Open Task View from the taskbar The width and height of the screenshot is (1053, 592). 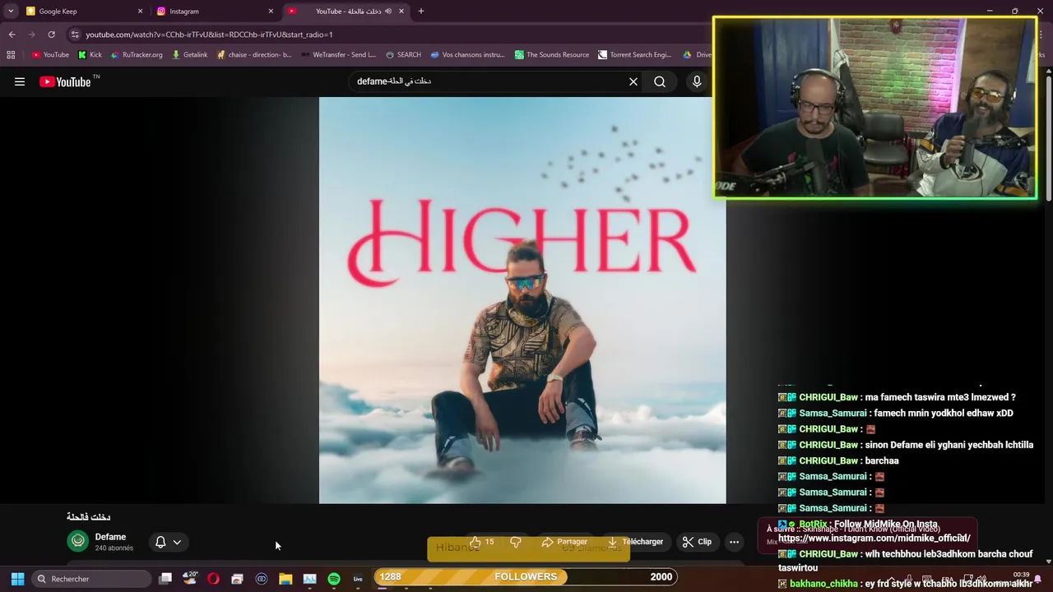pos(165,579)
